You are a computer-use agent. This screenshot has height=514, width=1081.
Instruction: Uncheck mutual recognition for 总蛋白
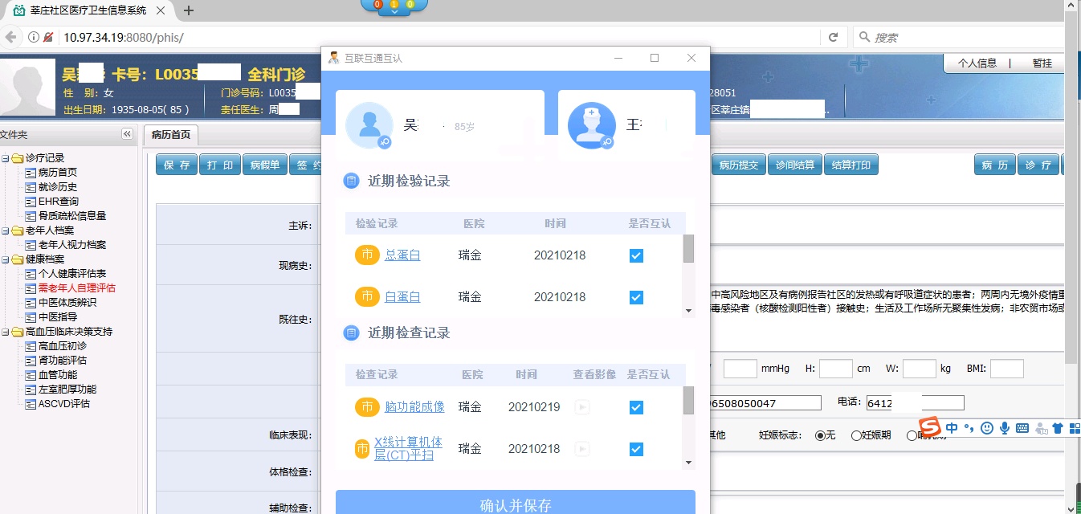[x=636, y=255]
